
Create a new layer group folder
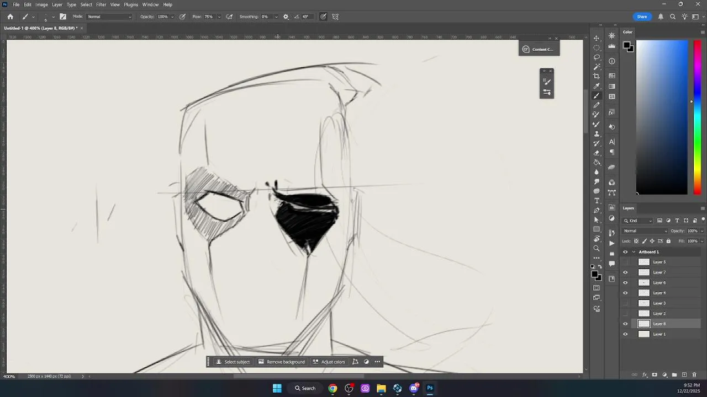click(x=674, y=375)
